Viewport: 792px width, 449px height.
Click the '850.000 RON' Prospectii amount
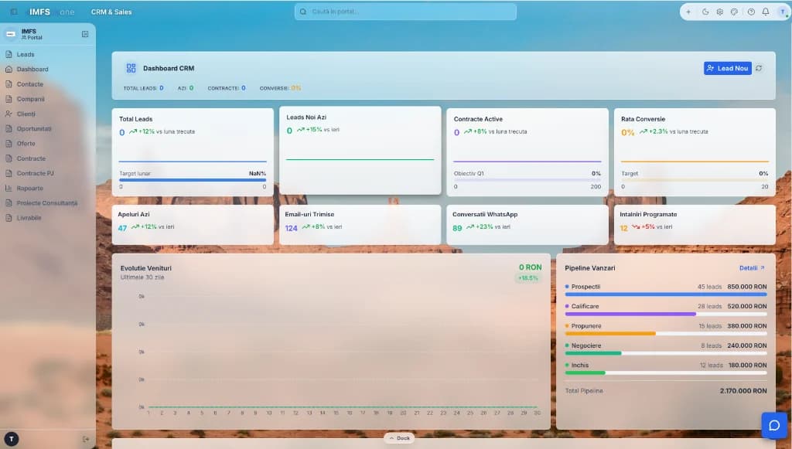click(747, 287)
